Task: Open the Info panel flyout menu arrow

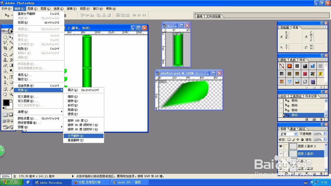Action: [326, 27]
